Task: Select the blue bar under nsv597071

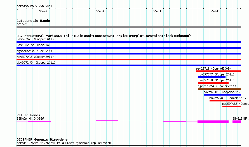Action: point(129,42)
